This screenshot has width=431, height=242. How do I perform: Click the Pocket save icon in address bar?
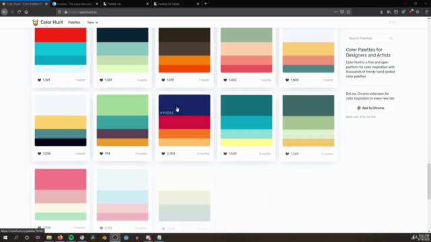click(342, 12)
